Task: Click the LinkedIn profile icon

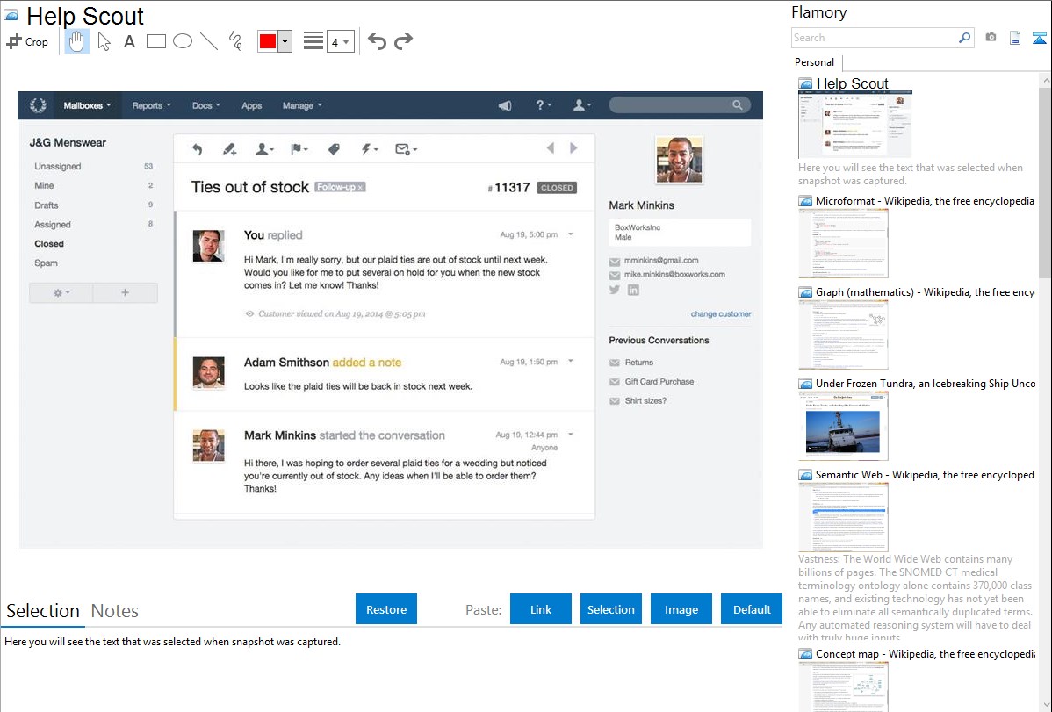Action: click(x=633, y=290)
